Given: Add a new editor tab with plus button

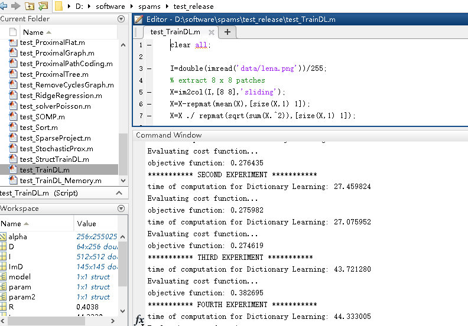Looking at the screenshot, I should pos(227,32).
